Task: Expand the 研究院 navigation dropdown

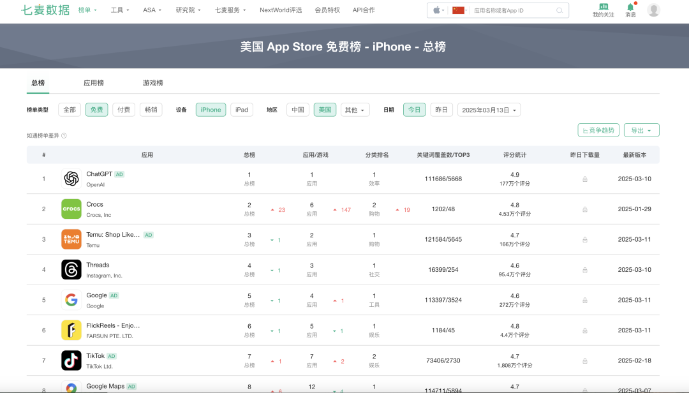Action: (188, 10)
